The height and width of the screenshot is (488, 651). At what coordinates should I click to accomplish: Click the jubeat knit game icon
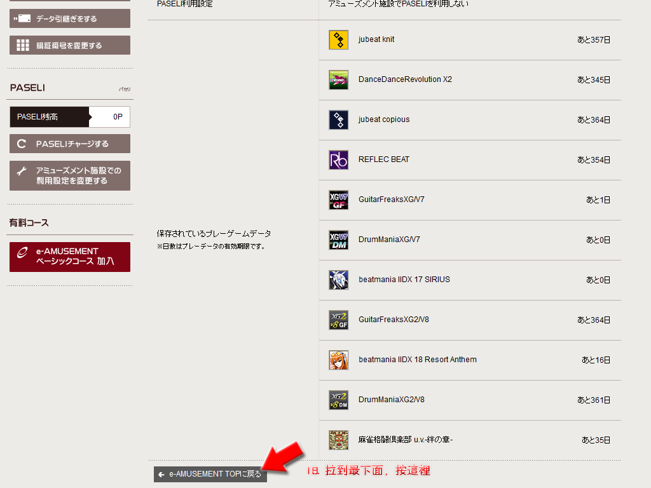pyautogui.click(x=338, y=40)
